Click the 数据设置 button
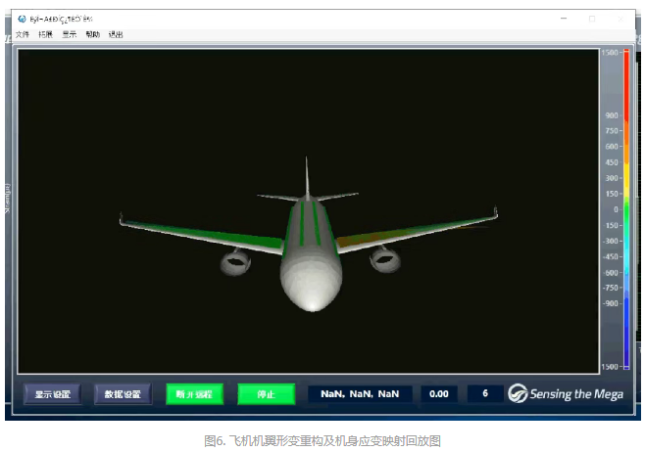The width and height of the screenshot is (645, 452). click(x=123, y=394)
